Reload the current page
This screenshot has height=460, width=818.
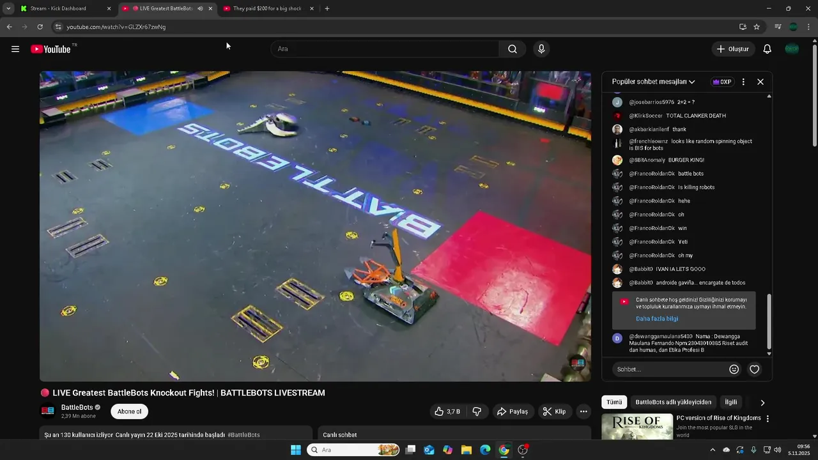(x=40, y=27)
